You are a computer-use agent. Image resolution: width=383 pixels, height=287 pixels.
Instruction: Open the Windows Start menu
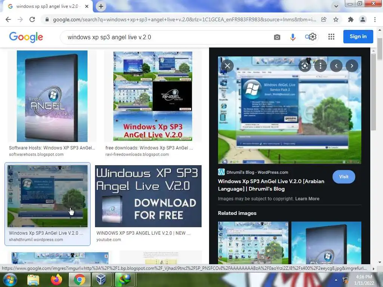[x=10, y=280]
